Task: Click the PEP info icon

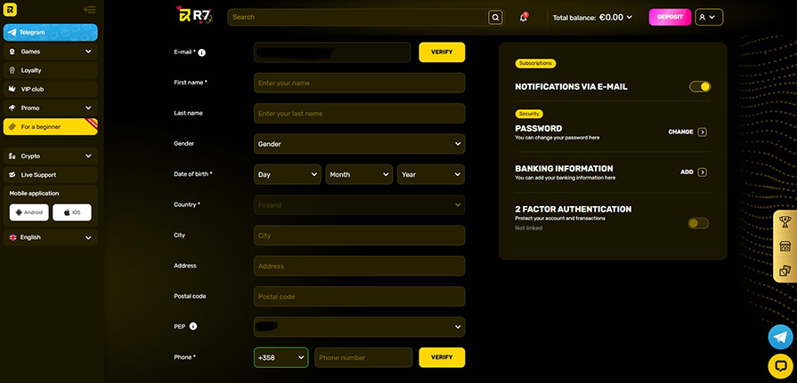Action: point(193,326)
